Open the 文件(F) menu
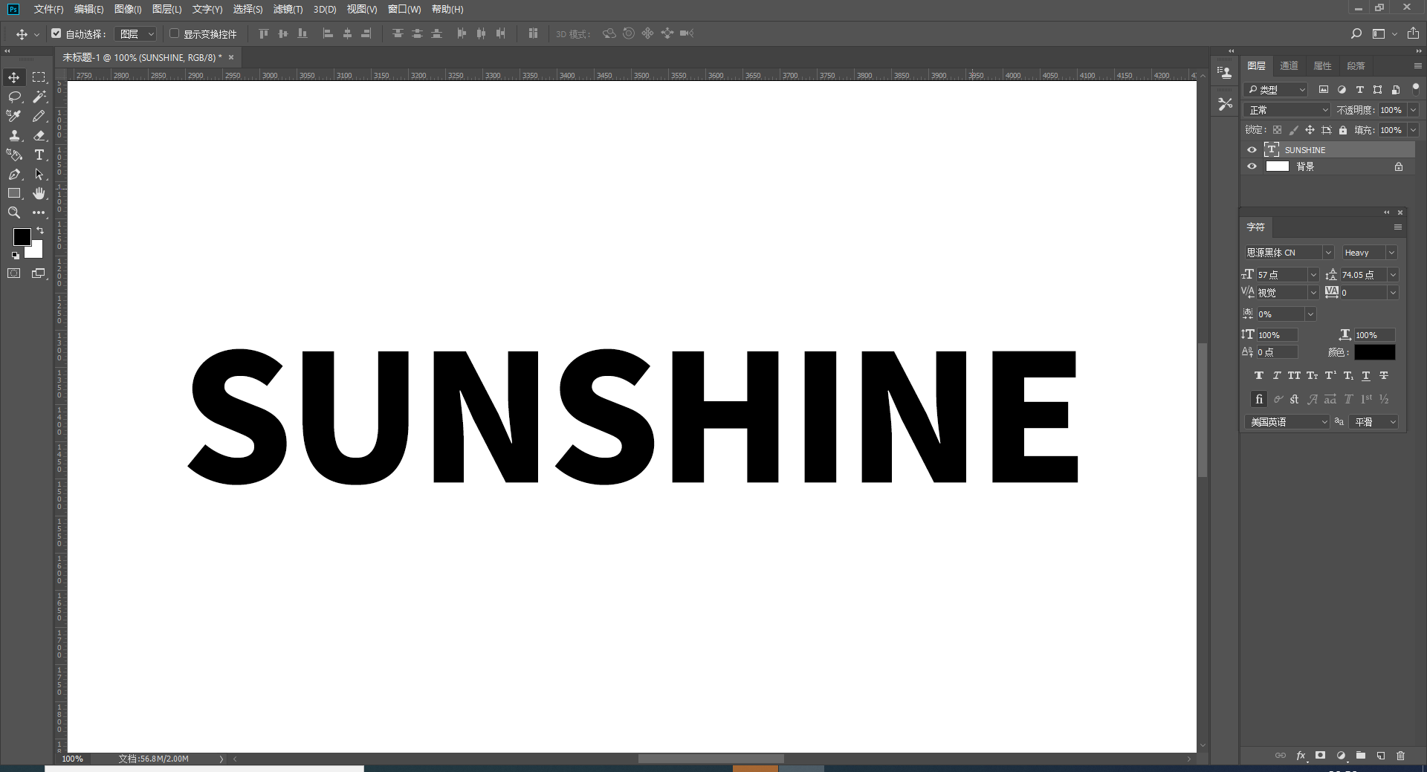The height and width of the screenshot is (772, 1427). [48, 9]
